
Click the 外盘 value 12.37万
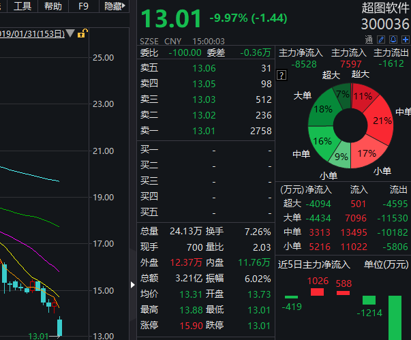(x=186, y=262)
